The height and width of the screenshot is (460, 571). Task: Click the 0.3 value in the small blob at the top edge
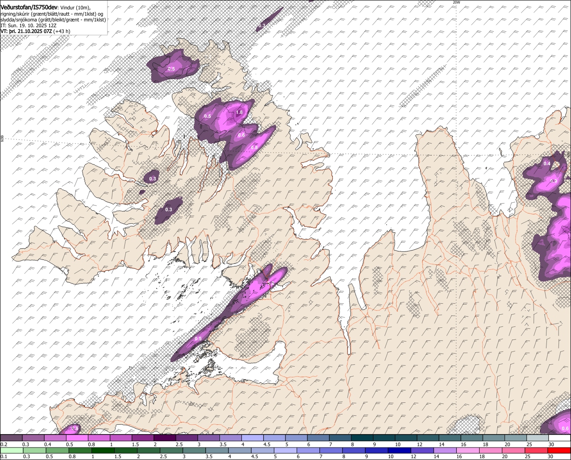coord(262,25)
